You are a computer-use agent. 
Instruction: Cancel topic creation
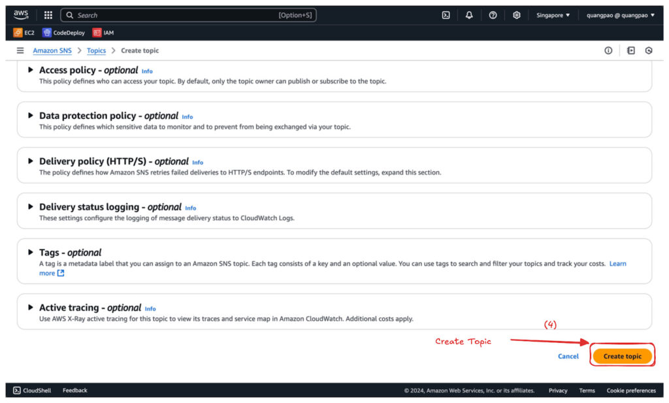[x=568, y=356]
